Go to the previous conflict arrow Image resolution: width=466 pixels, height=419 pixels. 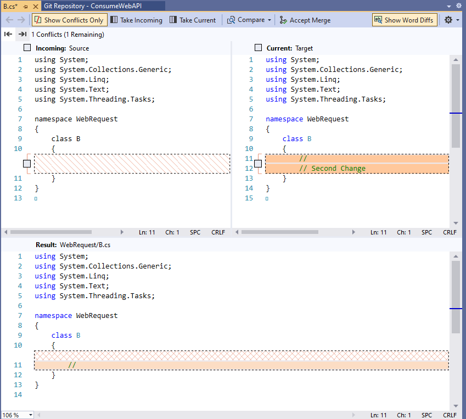(x=8, y=34)
